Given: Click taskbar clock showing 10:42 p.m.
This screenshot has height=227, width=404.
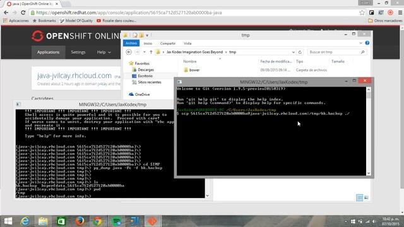Looking at the screenshot, I should [x=390, y=221].
